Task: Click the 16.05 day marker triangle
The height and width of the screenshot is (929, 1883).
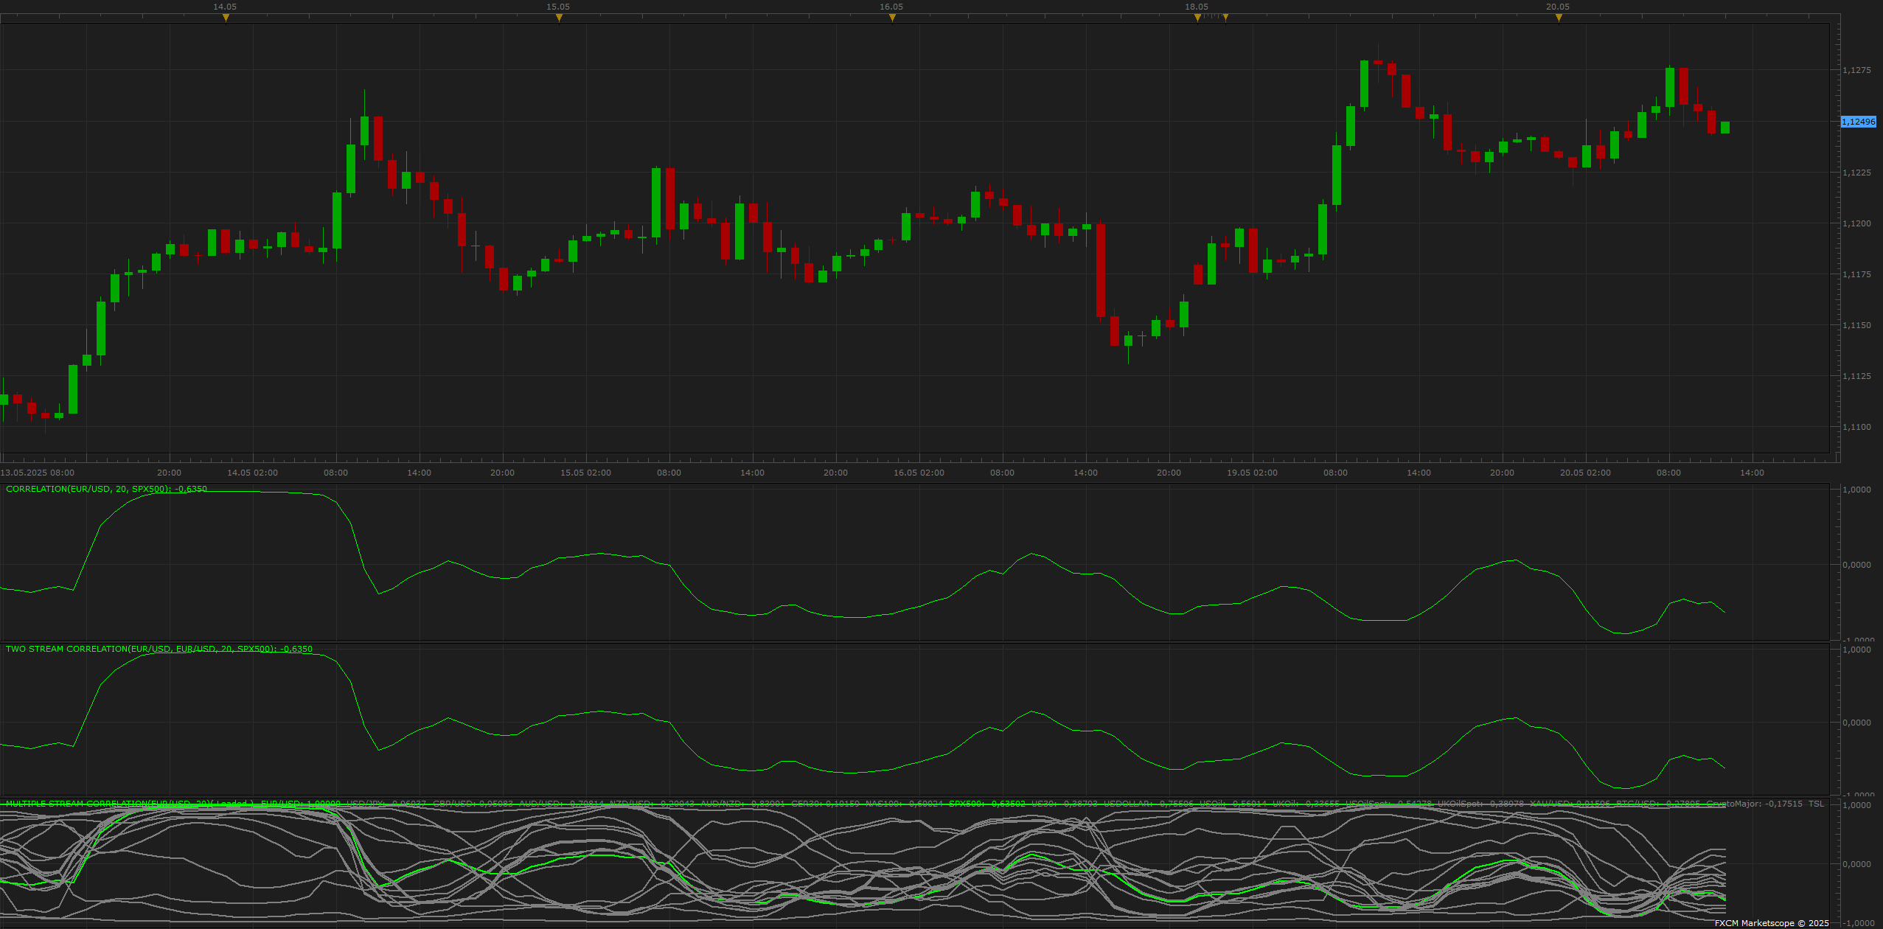Action: [x=892, y=18]
